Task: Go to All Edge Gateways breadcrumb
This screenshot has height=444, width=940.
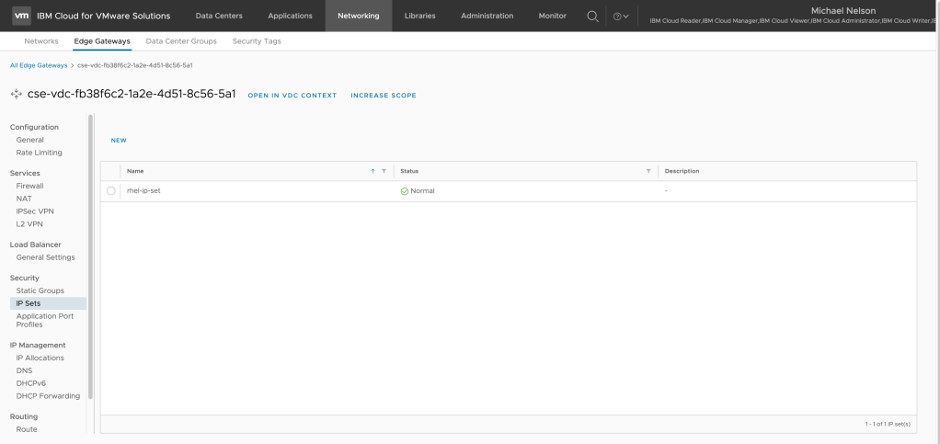Action: [x=39, y=65]
